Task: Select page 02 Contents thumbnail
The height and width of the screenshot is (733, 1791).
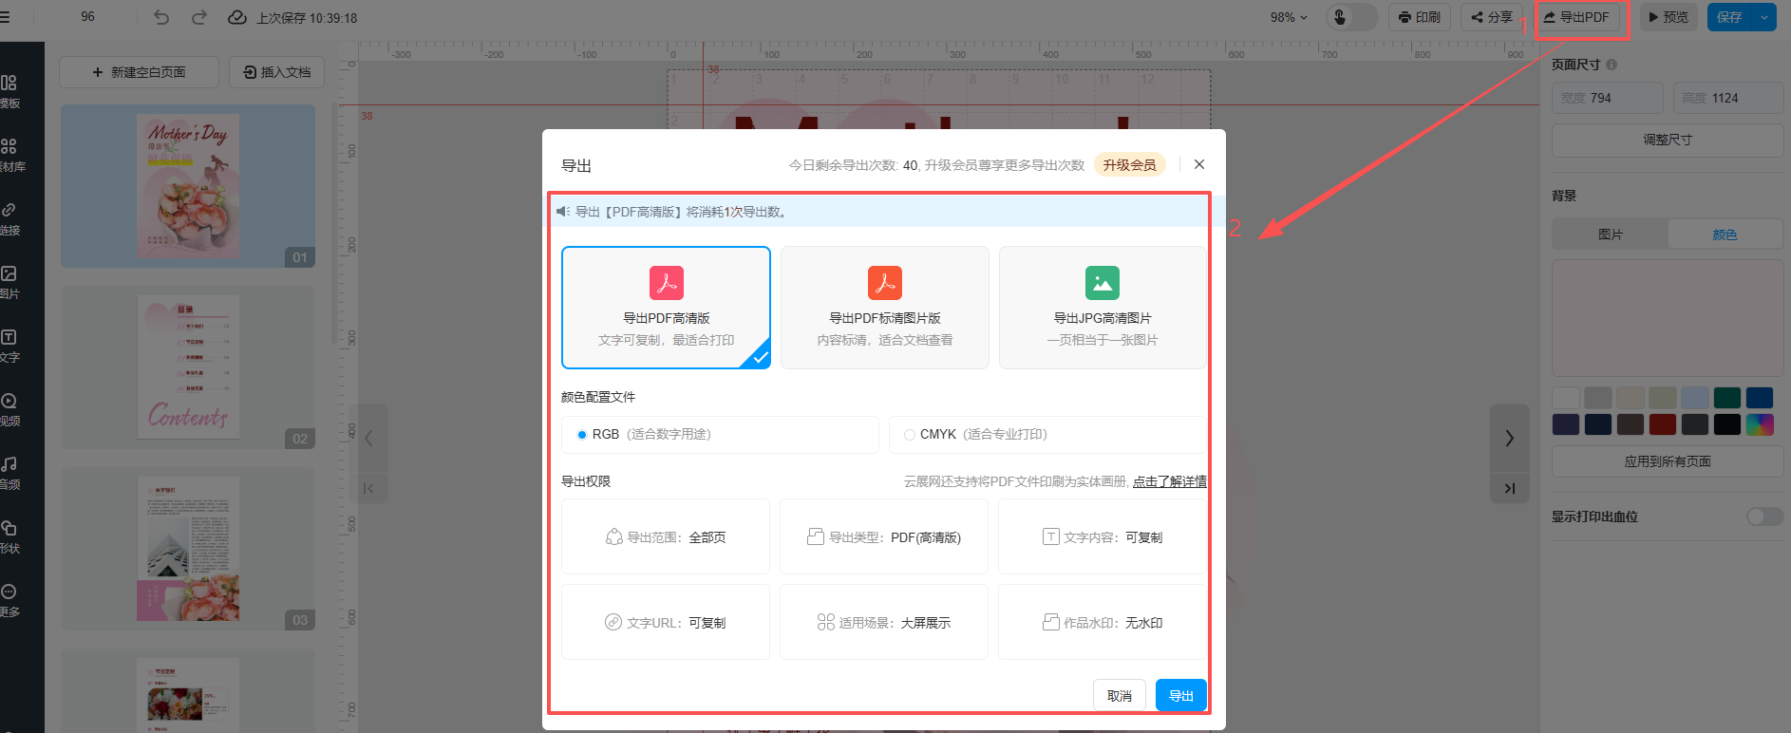Action: (x=188, y=367)
